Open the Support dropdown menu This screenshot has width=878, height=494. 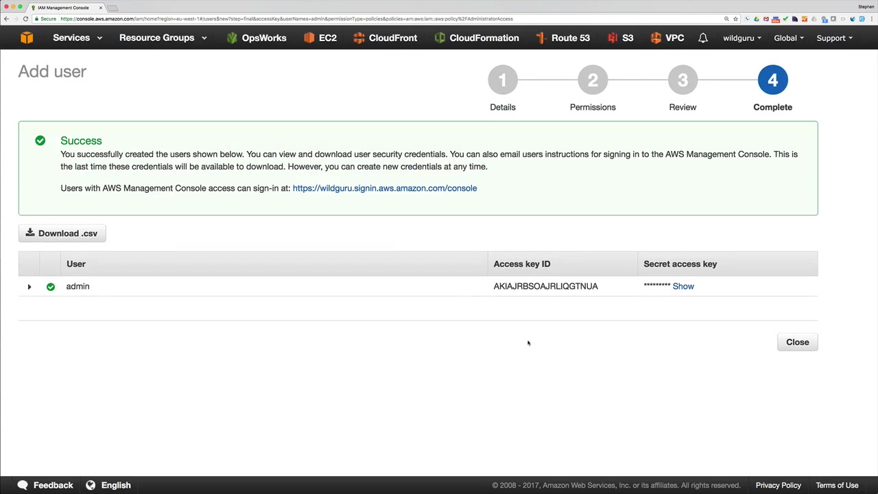[x=835, y=38]
